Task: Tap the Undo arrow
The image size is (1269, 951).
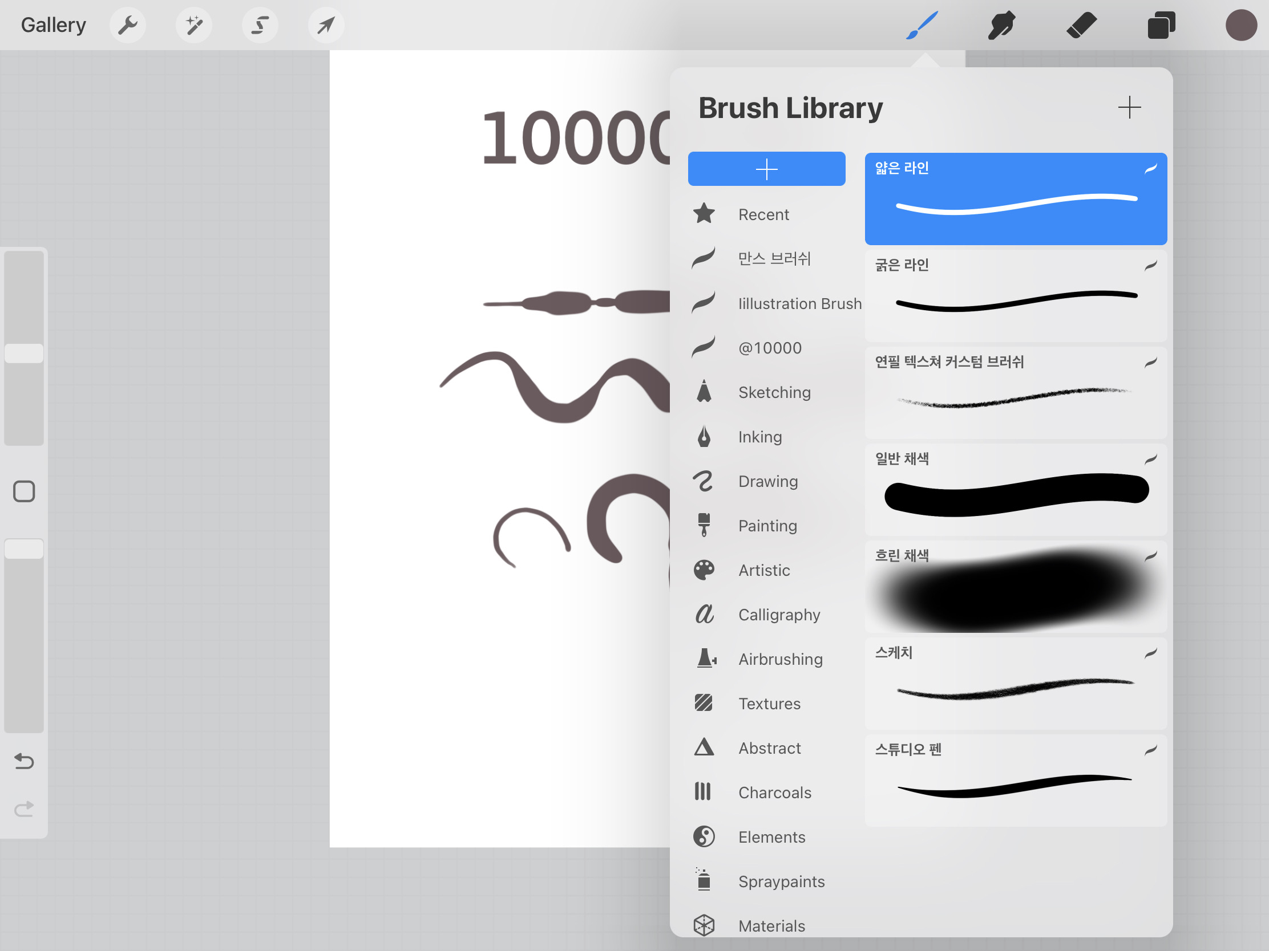Action: click(24, 761)
